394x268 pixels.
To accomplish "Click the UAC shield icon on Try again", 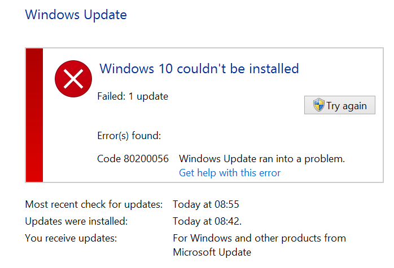I will click(318, 105).
